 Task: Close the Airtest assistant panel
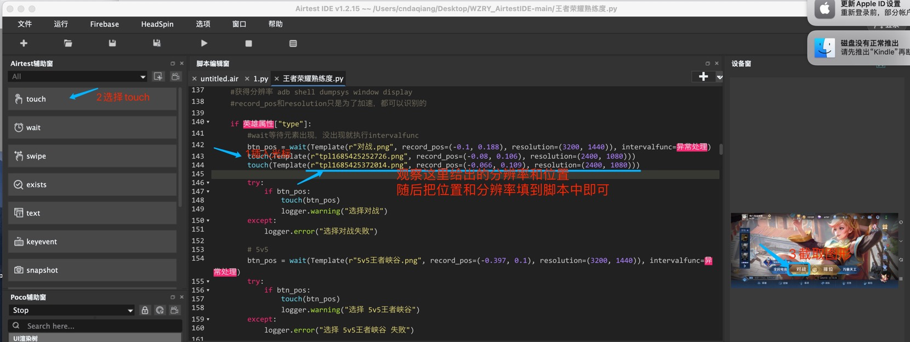[182, 64]
